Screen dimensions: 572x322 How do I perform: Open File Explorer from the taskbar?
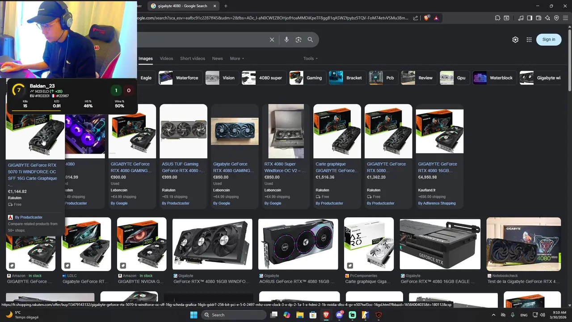300,315
